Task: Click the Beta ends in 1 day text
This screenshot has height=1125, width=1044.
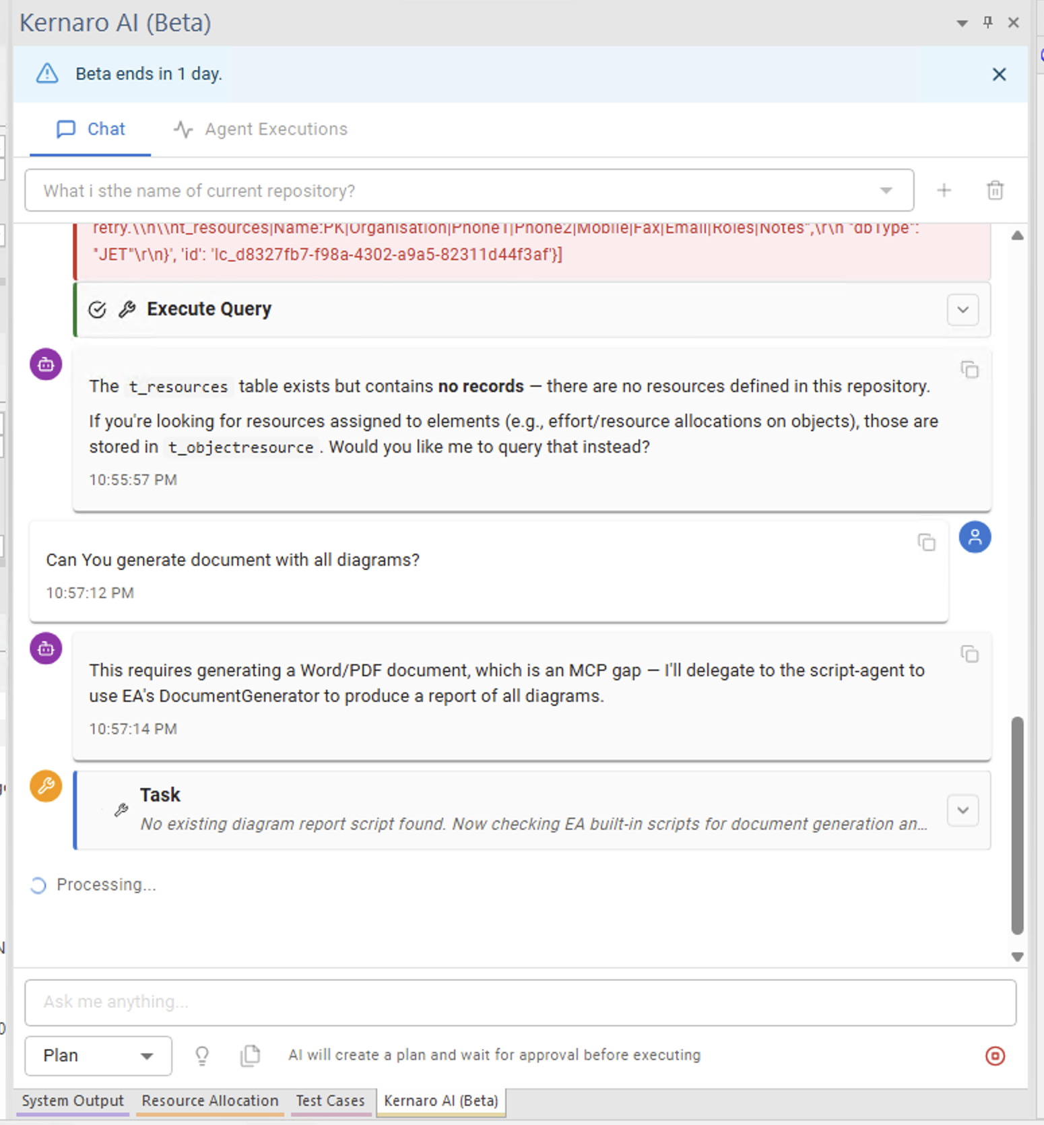Action: [x=149, y=73]
